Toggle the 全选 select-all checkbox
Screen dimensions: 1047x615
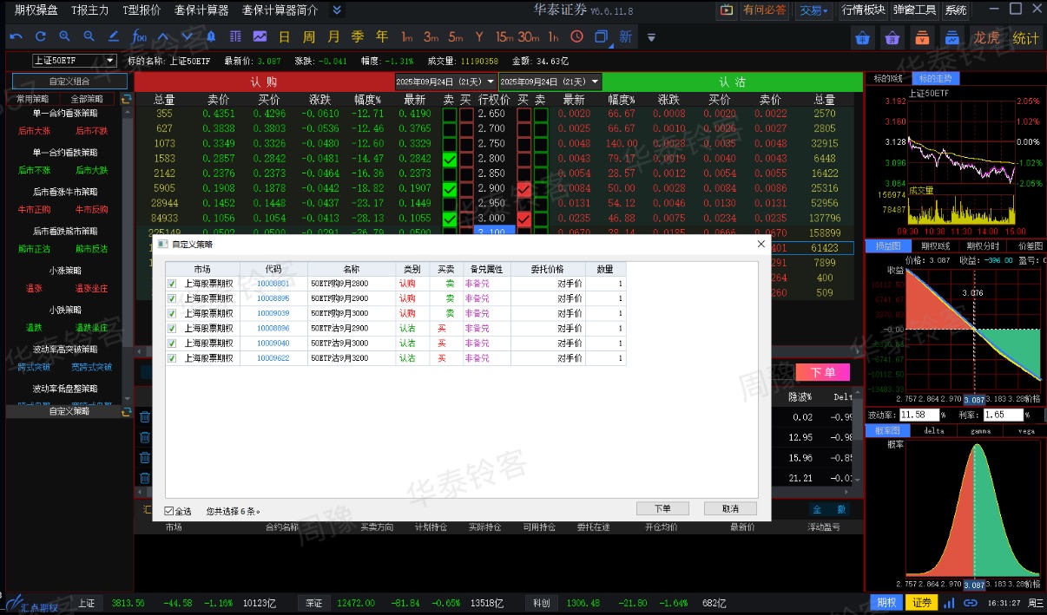(169, 511)
